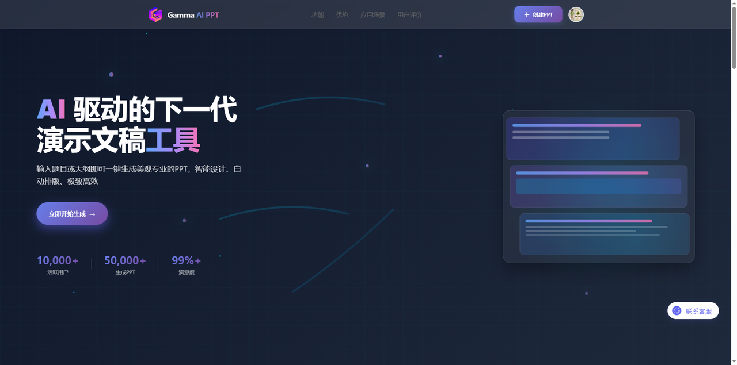The image size is (737, 365).
Task: Open the user avatar profile picture
Action: coord(576,14)
